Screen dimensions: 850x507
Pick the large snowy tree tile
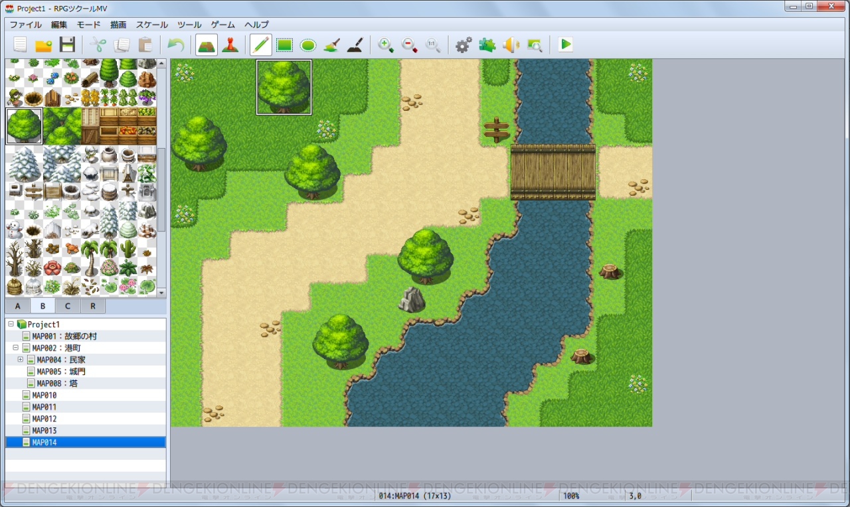24,164
